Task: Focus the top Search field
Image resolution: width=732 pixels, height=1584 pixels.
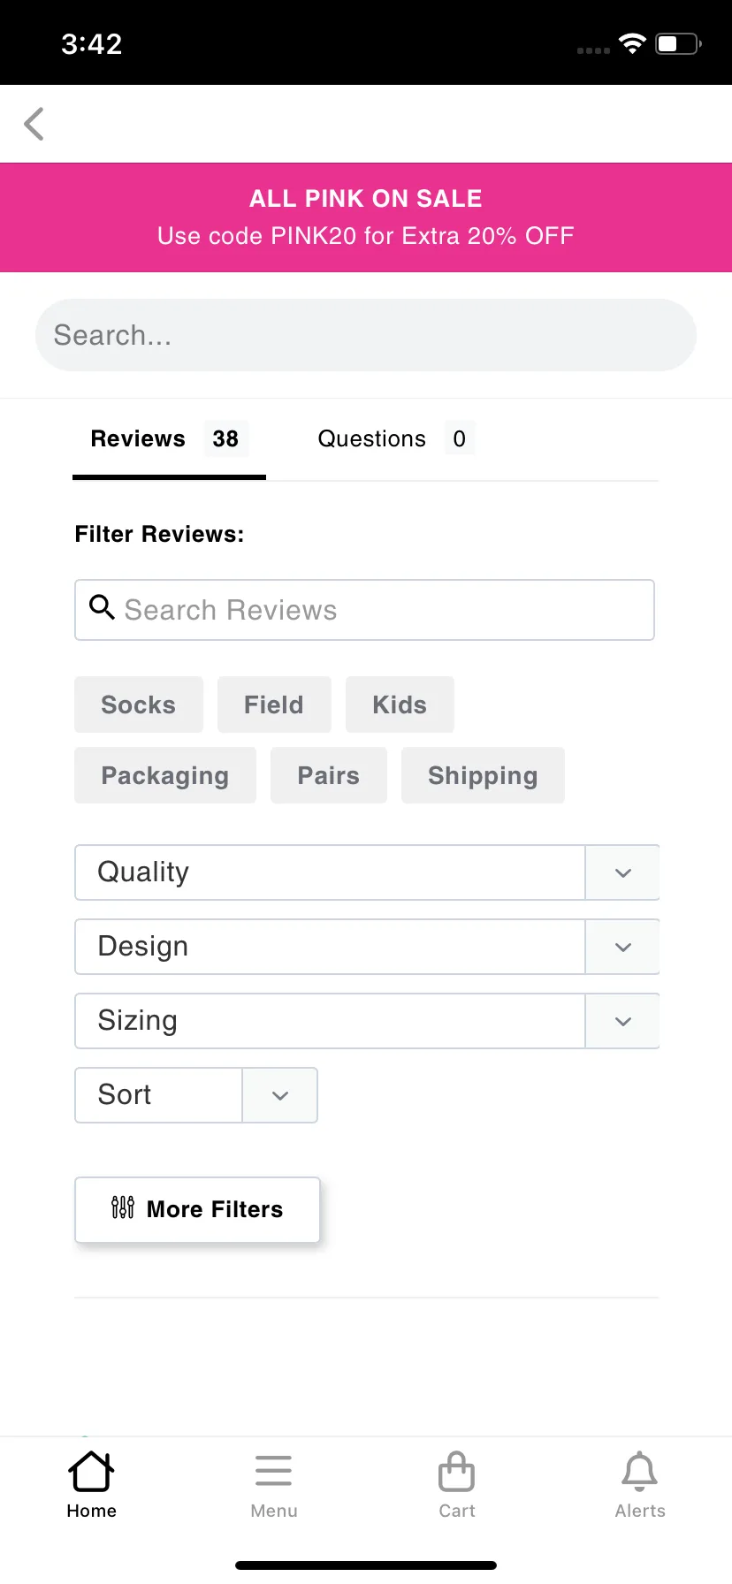Action: point(366,335)
